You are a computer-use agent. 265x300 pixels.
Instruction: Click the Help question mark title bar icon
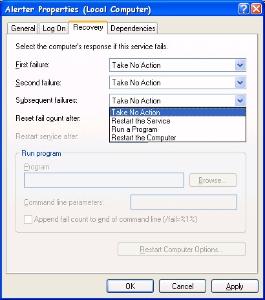(244, 9)
